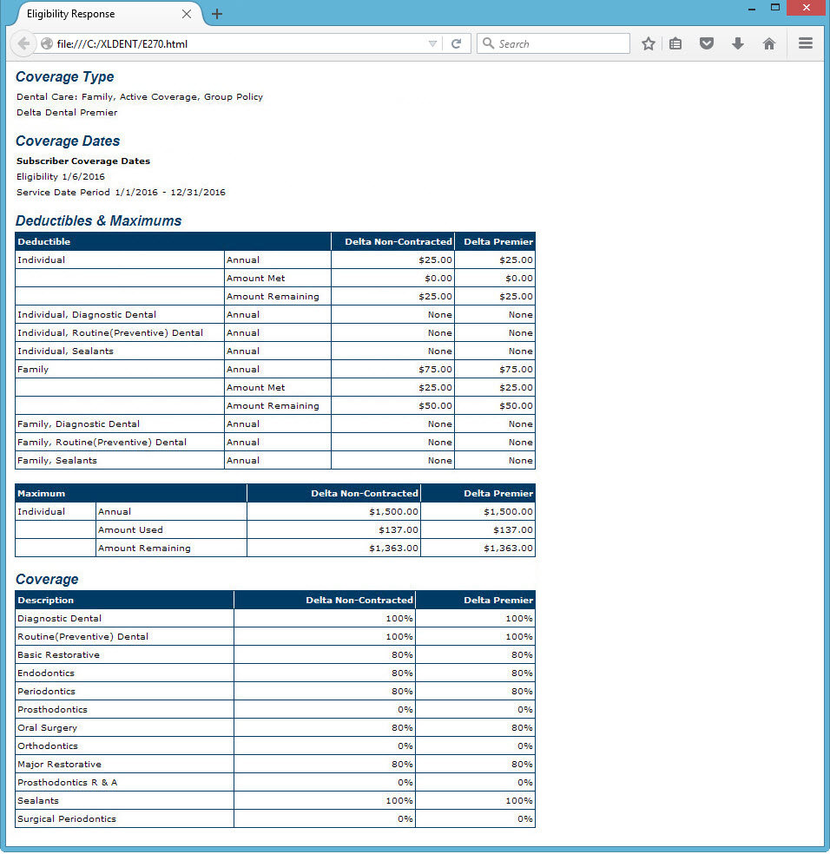
Task: Show bookmarks list icon
Action: (x=675, y=43)
